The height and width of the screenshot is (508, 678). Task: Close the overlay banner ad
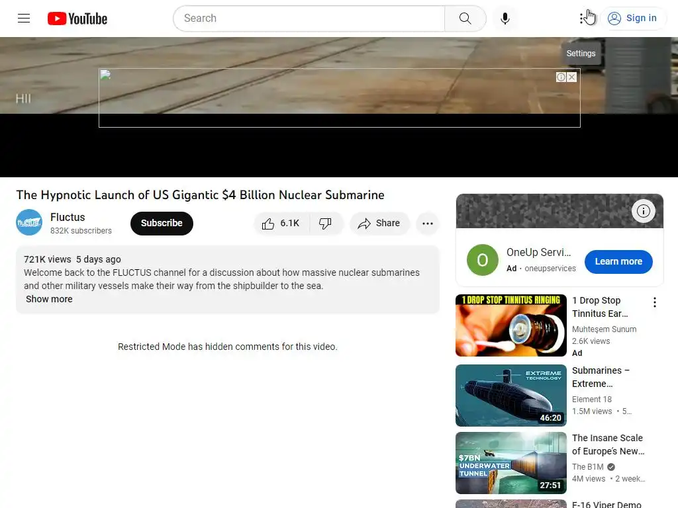coord(571,77)
